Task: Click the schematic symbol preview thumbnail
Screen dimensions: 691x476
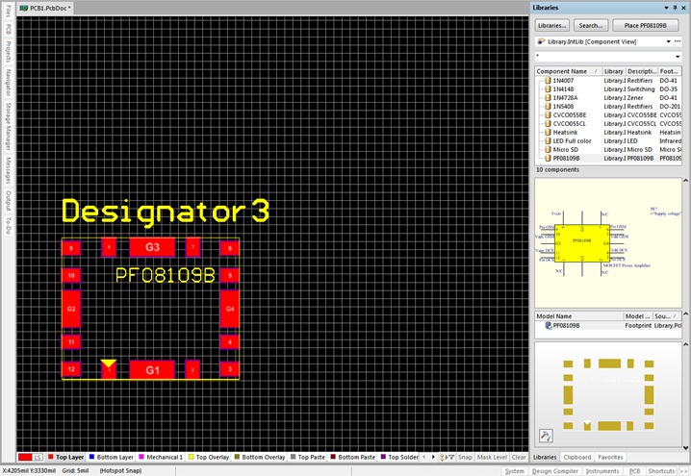Action: pos(608,243)
